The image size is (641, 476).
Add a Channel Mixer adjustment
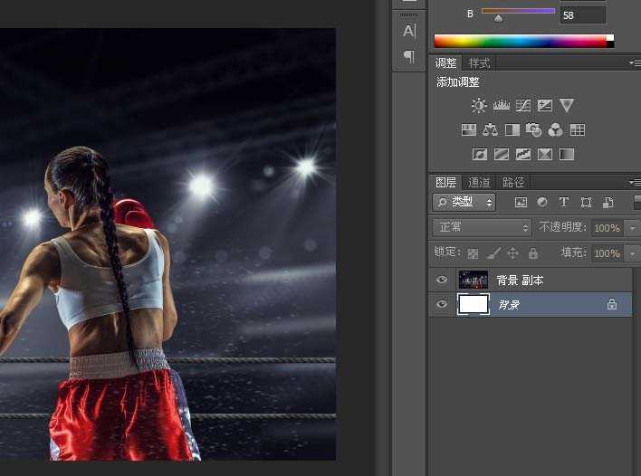pos(555,130)
